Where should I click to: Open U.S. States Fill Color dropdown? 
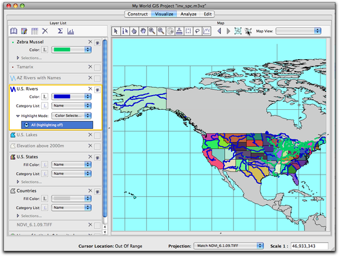[71, 165]
